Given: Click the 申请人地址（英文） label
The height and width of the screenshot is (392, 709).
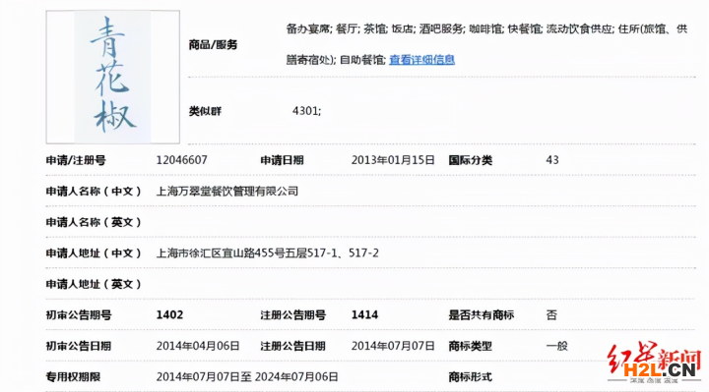Looking at the screenshot, I should [95, 284].
